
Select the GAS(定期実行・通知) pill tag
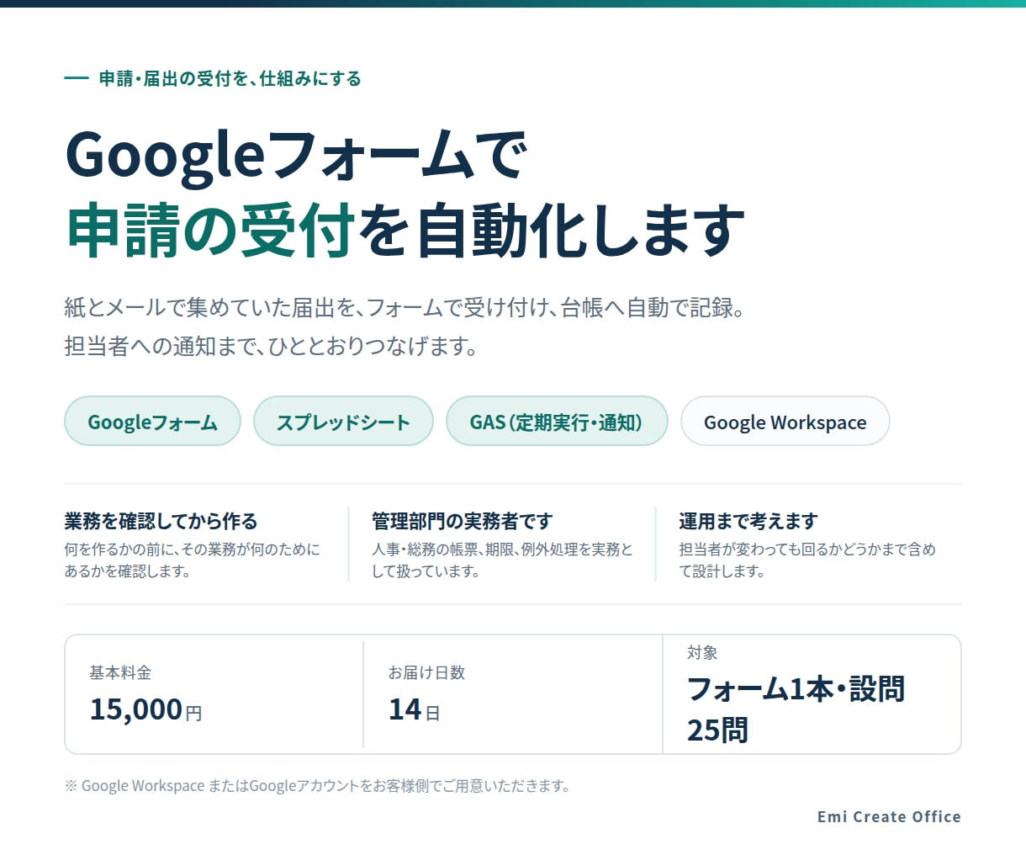click(x=557, y=421)
